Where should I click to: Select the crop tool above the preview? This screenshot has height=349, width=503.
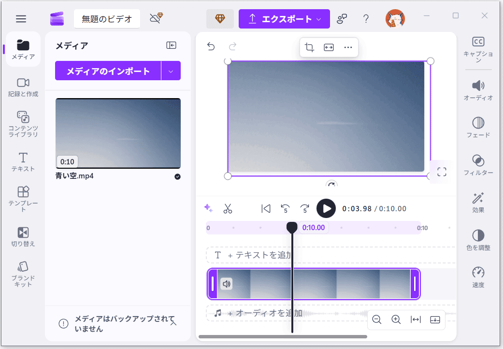[309, 47]
